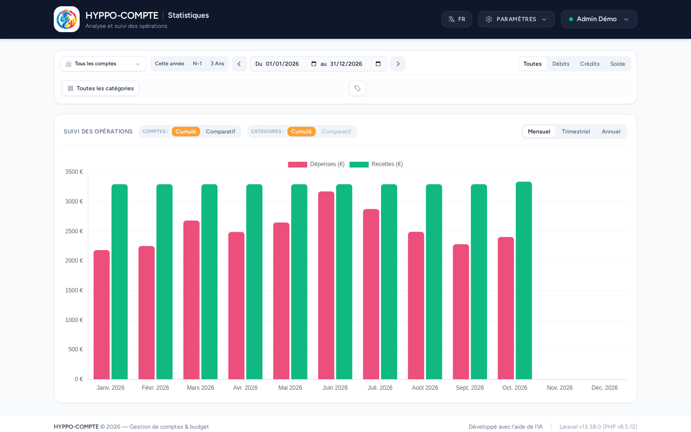Expand the Admin Démo user menu
691x432 pixels.
click(x=599, y=19)
